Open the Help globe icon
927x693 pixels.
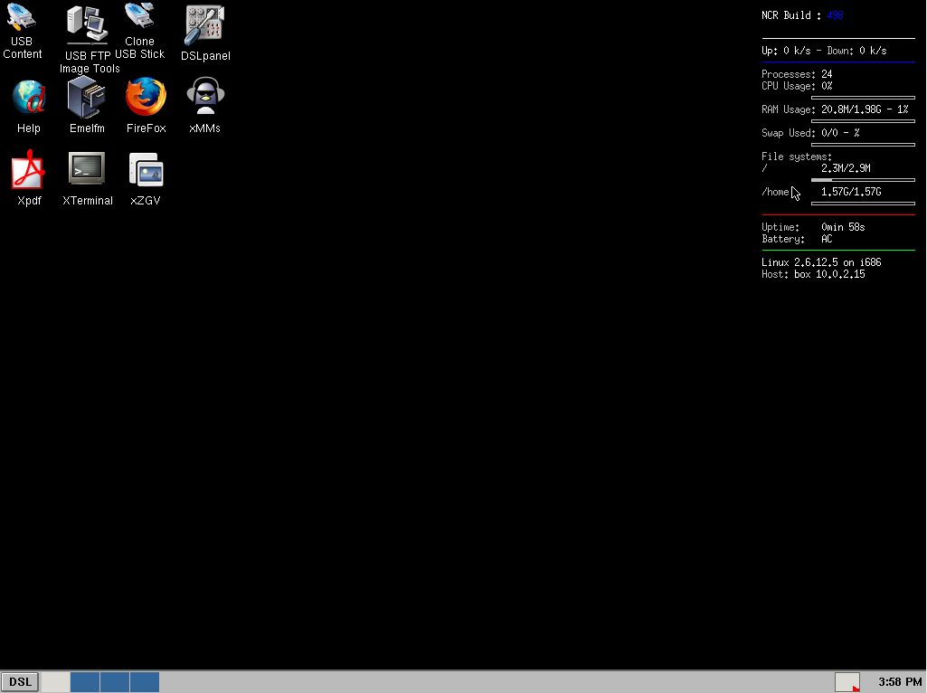tap(28, 95)
